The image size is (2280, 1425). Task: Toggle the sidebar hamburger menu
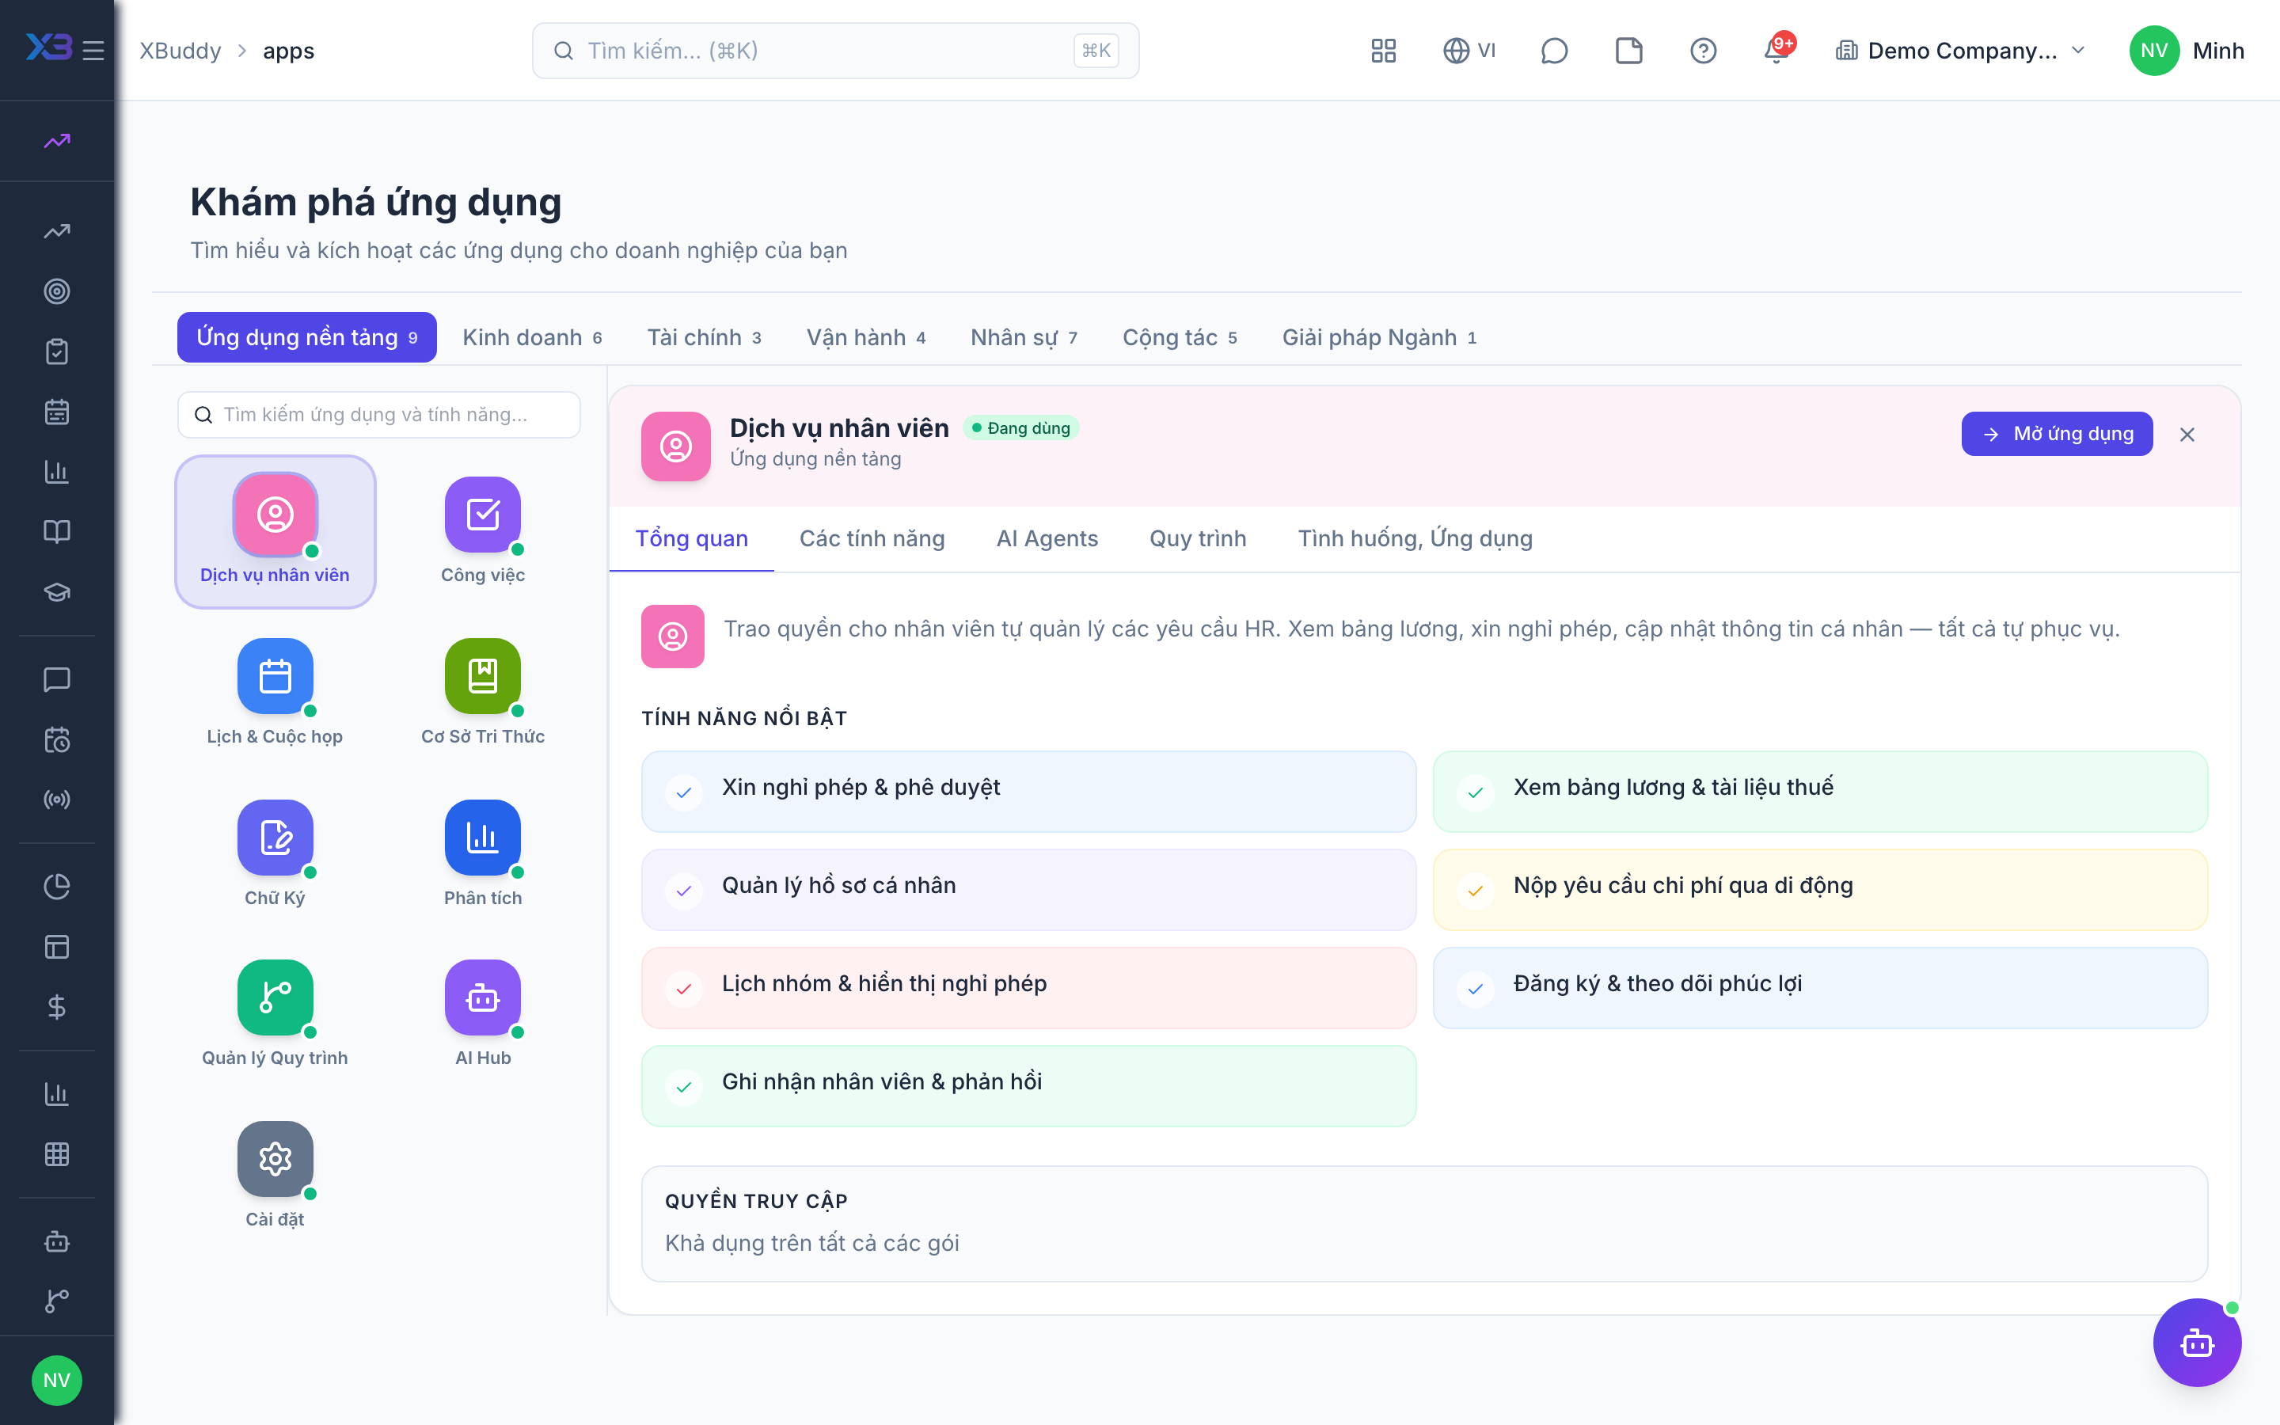click(x=93, y=50)
